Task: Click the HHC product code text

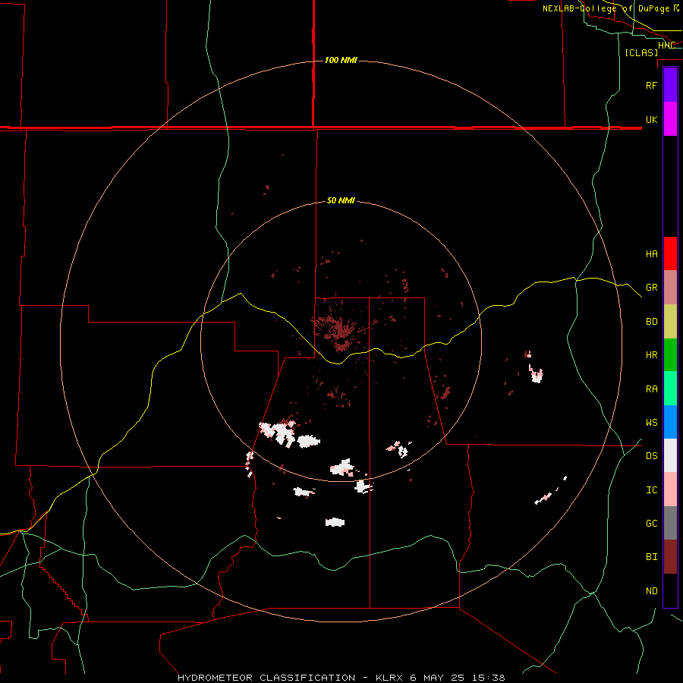Action: (x=666, y=46)
